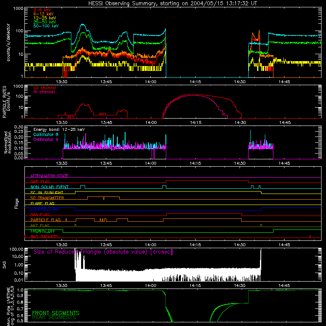Click the HESSI Observing Summary title text

tap(172, 4)
